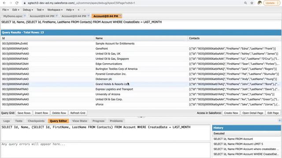Screen dimensions: 282x158
Task: Select the GenePoint account name
Action: pos(102,49)
